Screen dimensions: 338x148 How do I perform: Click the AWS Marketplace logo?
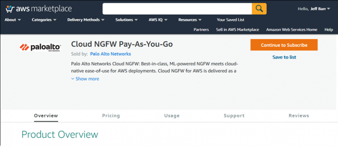(39, 9)
